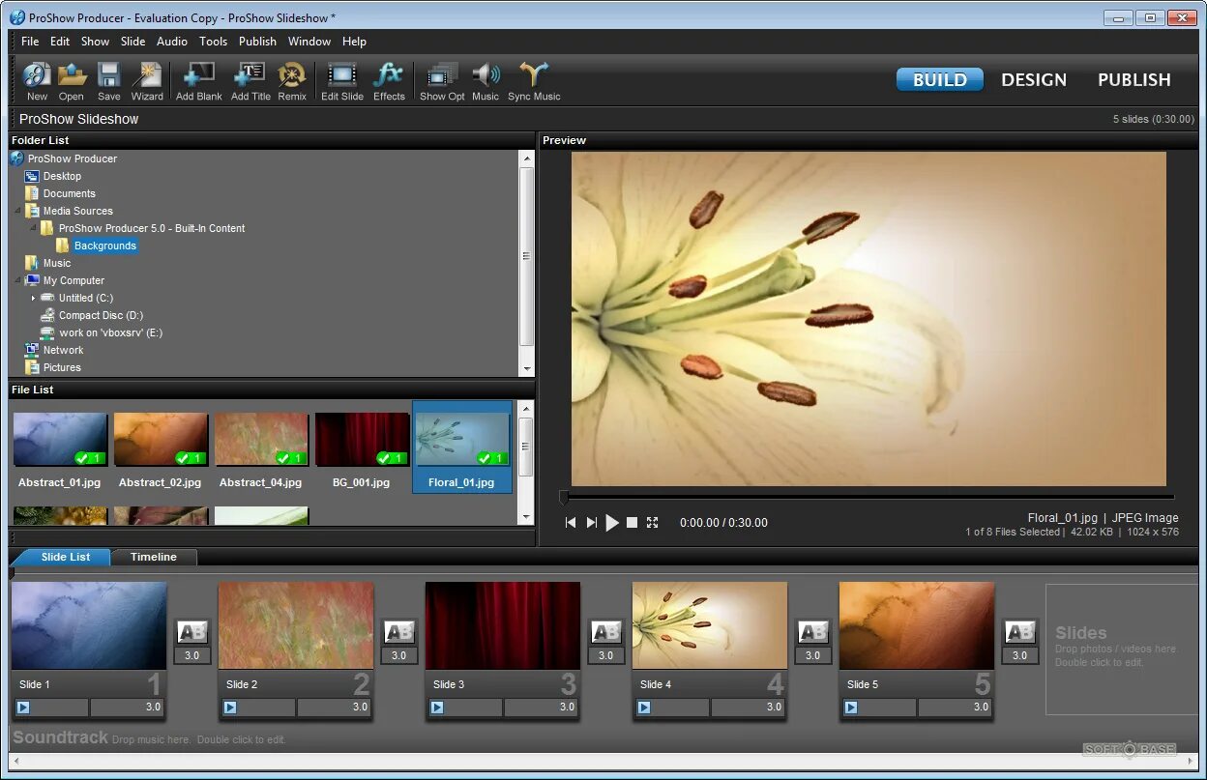Select Network in Folder List
Image resolution: width=1207 pixels, height=780 pixels.
[63, 350]
